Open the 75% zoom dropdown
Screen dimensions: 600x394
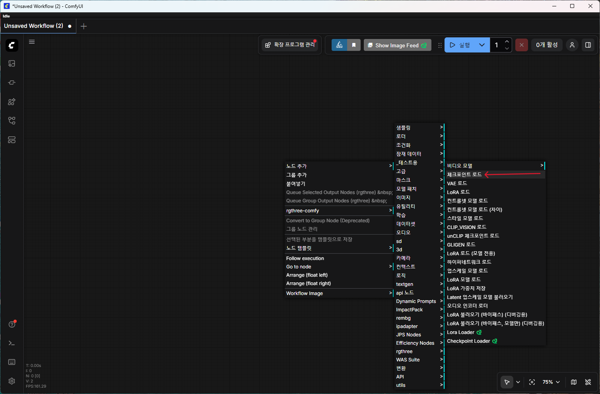point(551,382)
